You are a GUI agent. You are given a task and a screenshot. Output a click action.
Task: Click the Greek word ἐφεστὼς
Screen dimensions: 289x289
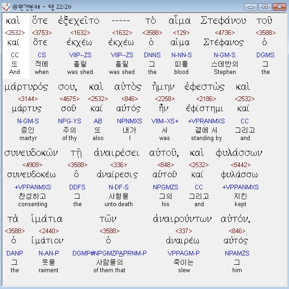(204, 87)
